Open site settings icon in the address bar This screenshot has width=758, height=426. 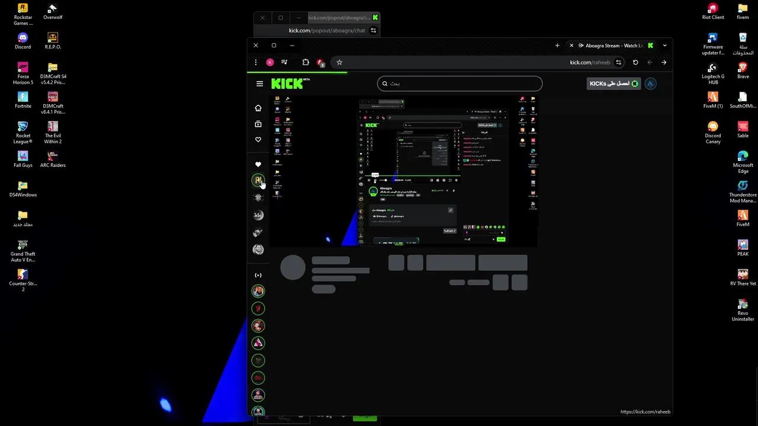(619, 62)
